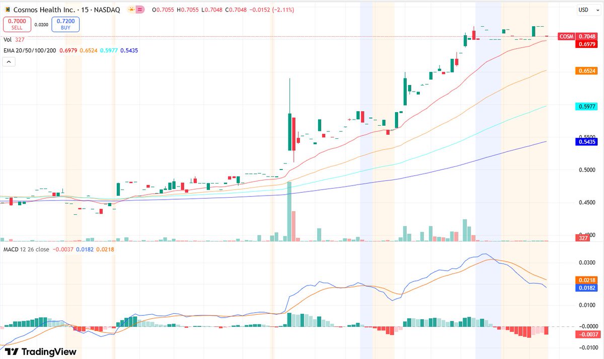Image resolution: width=604 pixels, height=359 pixels.
Task: Click the COSM price label on axis
Action: (x=566, y=36)
